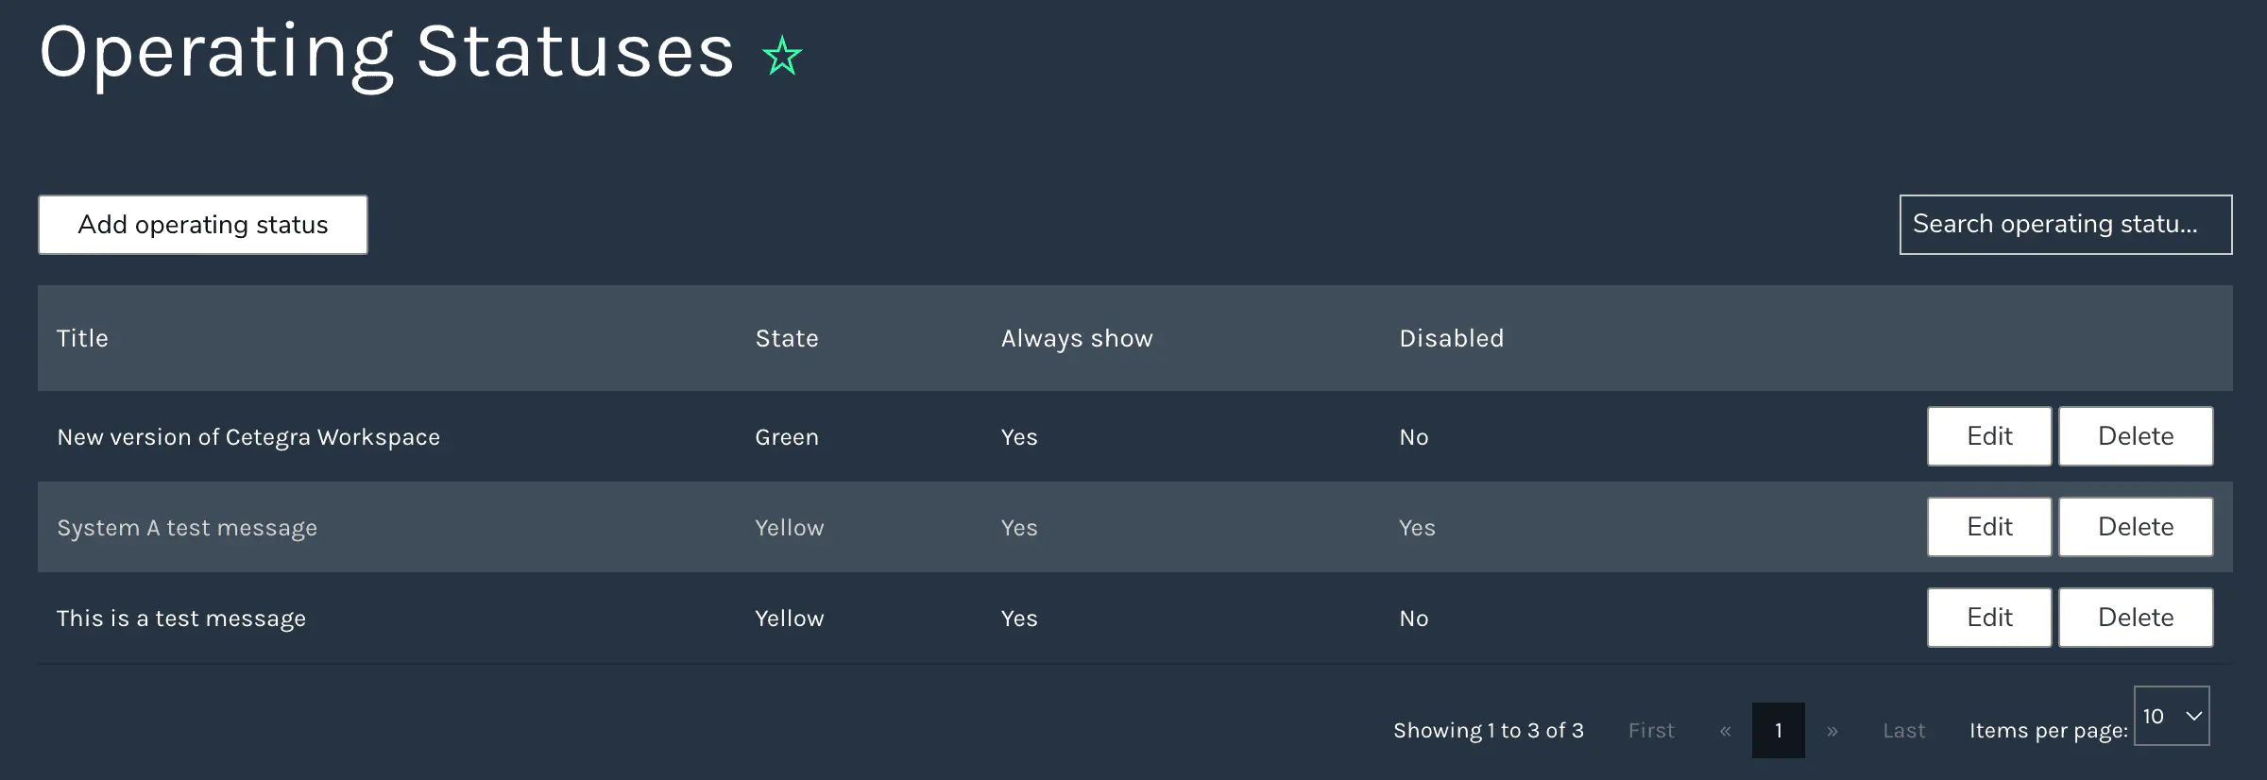Screen dimensions: 2267x780
Task: Delete the System A test message status
Action: (x=2135, y=527)
